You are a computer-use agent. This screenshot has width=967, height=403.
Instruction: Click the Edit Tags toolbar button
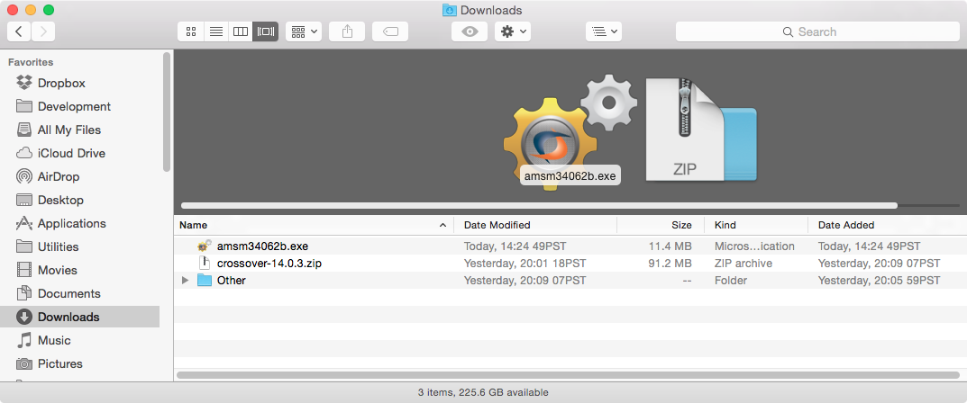click(x=390, y=31)
